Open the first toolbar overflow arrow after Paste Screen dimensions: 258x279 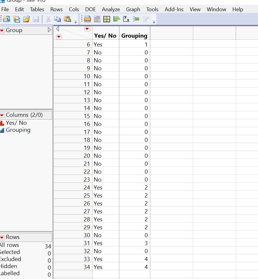[x=75, y=22]
